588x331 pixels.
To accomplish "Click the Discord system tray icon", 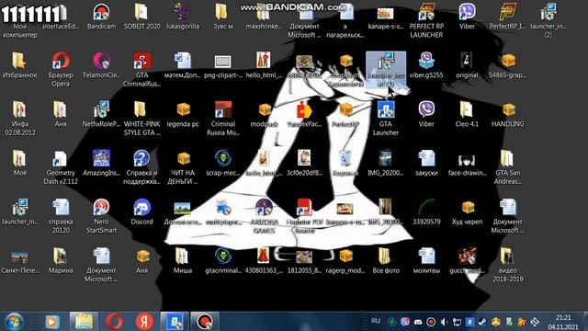I will (x=418, y=322).
